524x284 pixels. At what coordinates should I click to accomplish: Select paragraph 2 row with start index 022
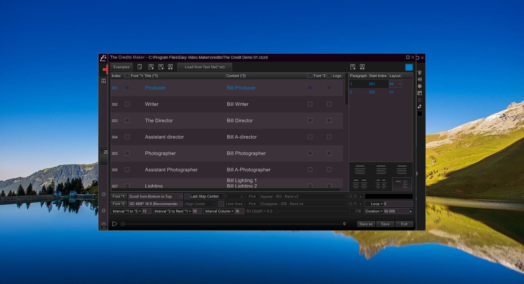381,92
